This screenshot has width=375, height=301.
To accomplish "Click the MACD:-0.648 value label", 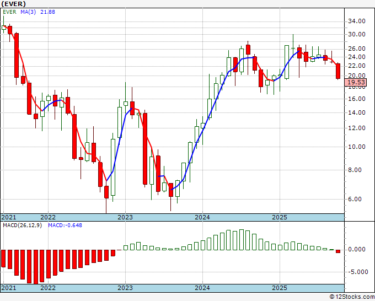I will click(65, 225).
